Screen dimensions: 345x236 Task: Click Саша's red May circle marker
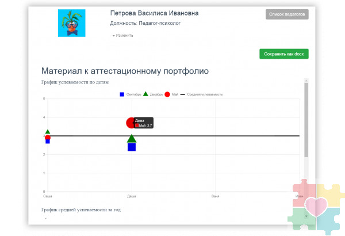click(x=48, y=138)
